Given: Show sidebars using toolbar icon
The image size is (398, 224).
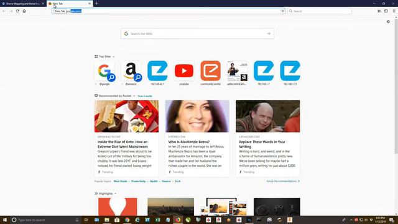Looking at the screenshot, I should coord(386,11).
